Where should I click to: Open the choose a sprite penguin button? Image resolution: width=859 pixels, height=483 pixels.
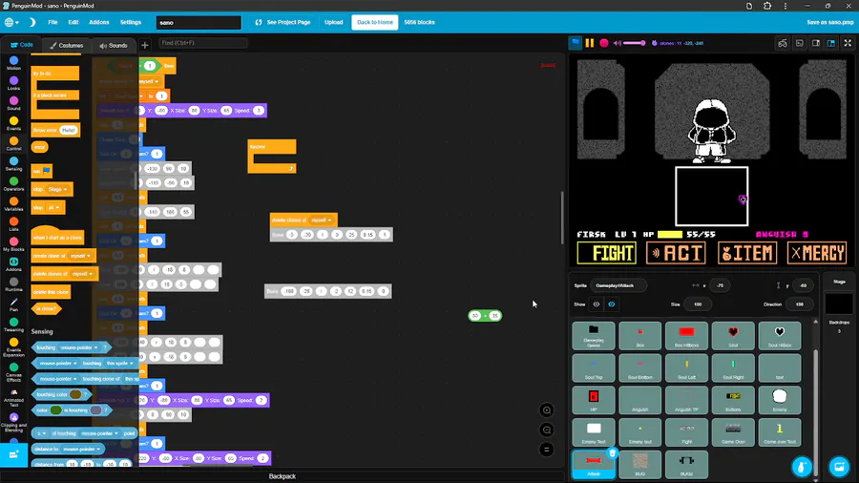[802, 467]
